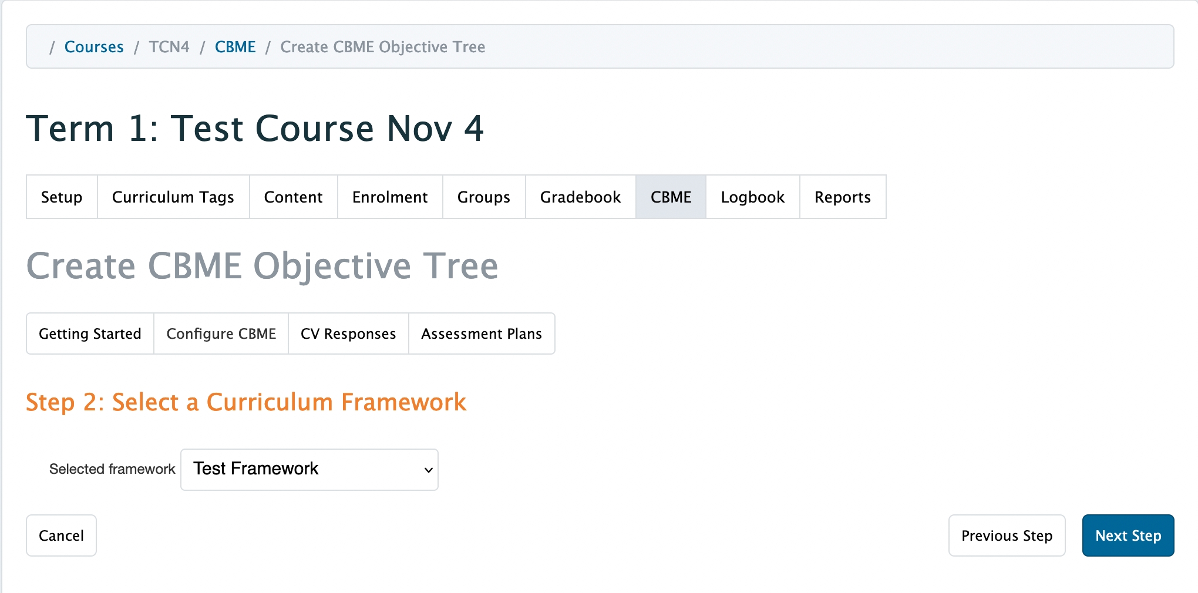
Task: Click the TCN4 breadcrumb item
Action: (169, 47)
